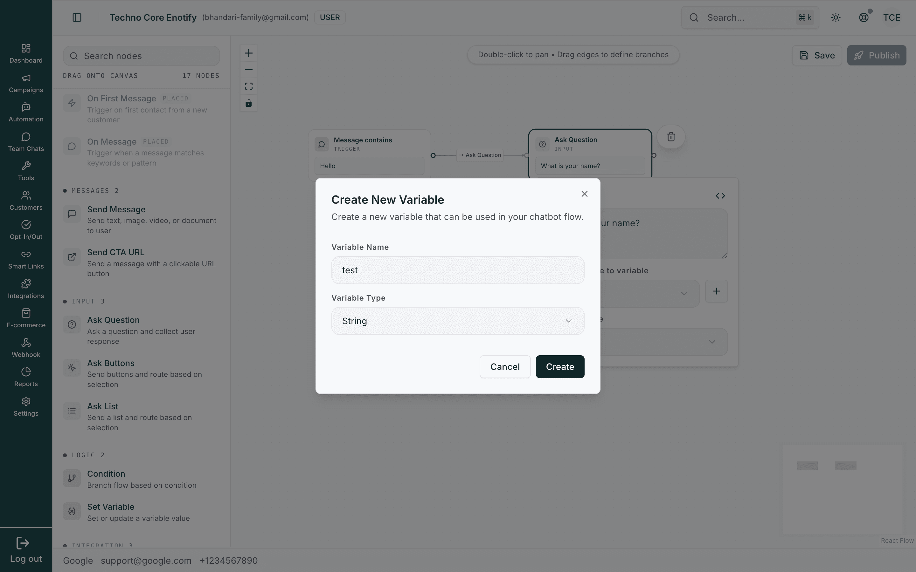Select the Condition node
916x572 pixels.
pyautogui.click(x=141, y=479)
